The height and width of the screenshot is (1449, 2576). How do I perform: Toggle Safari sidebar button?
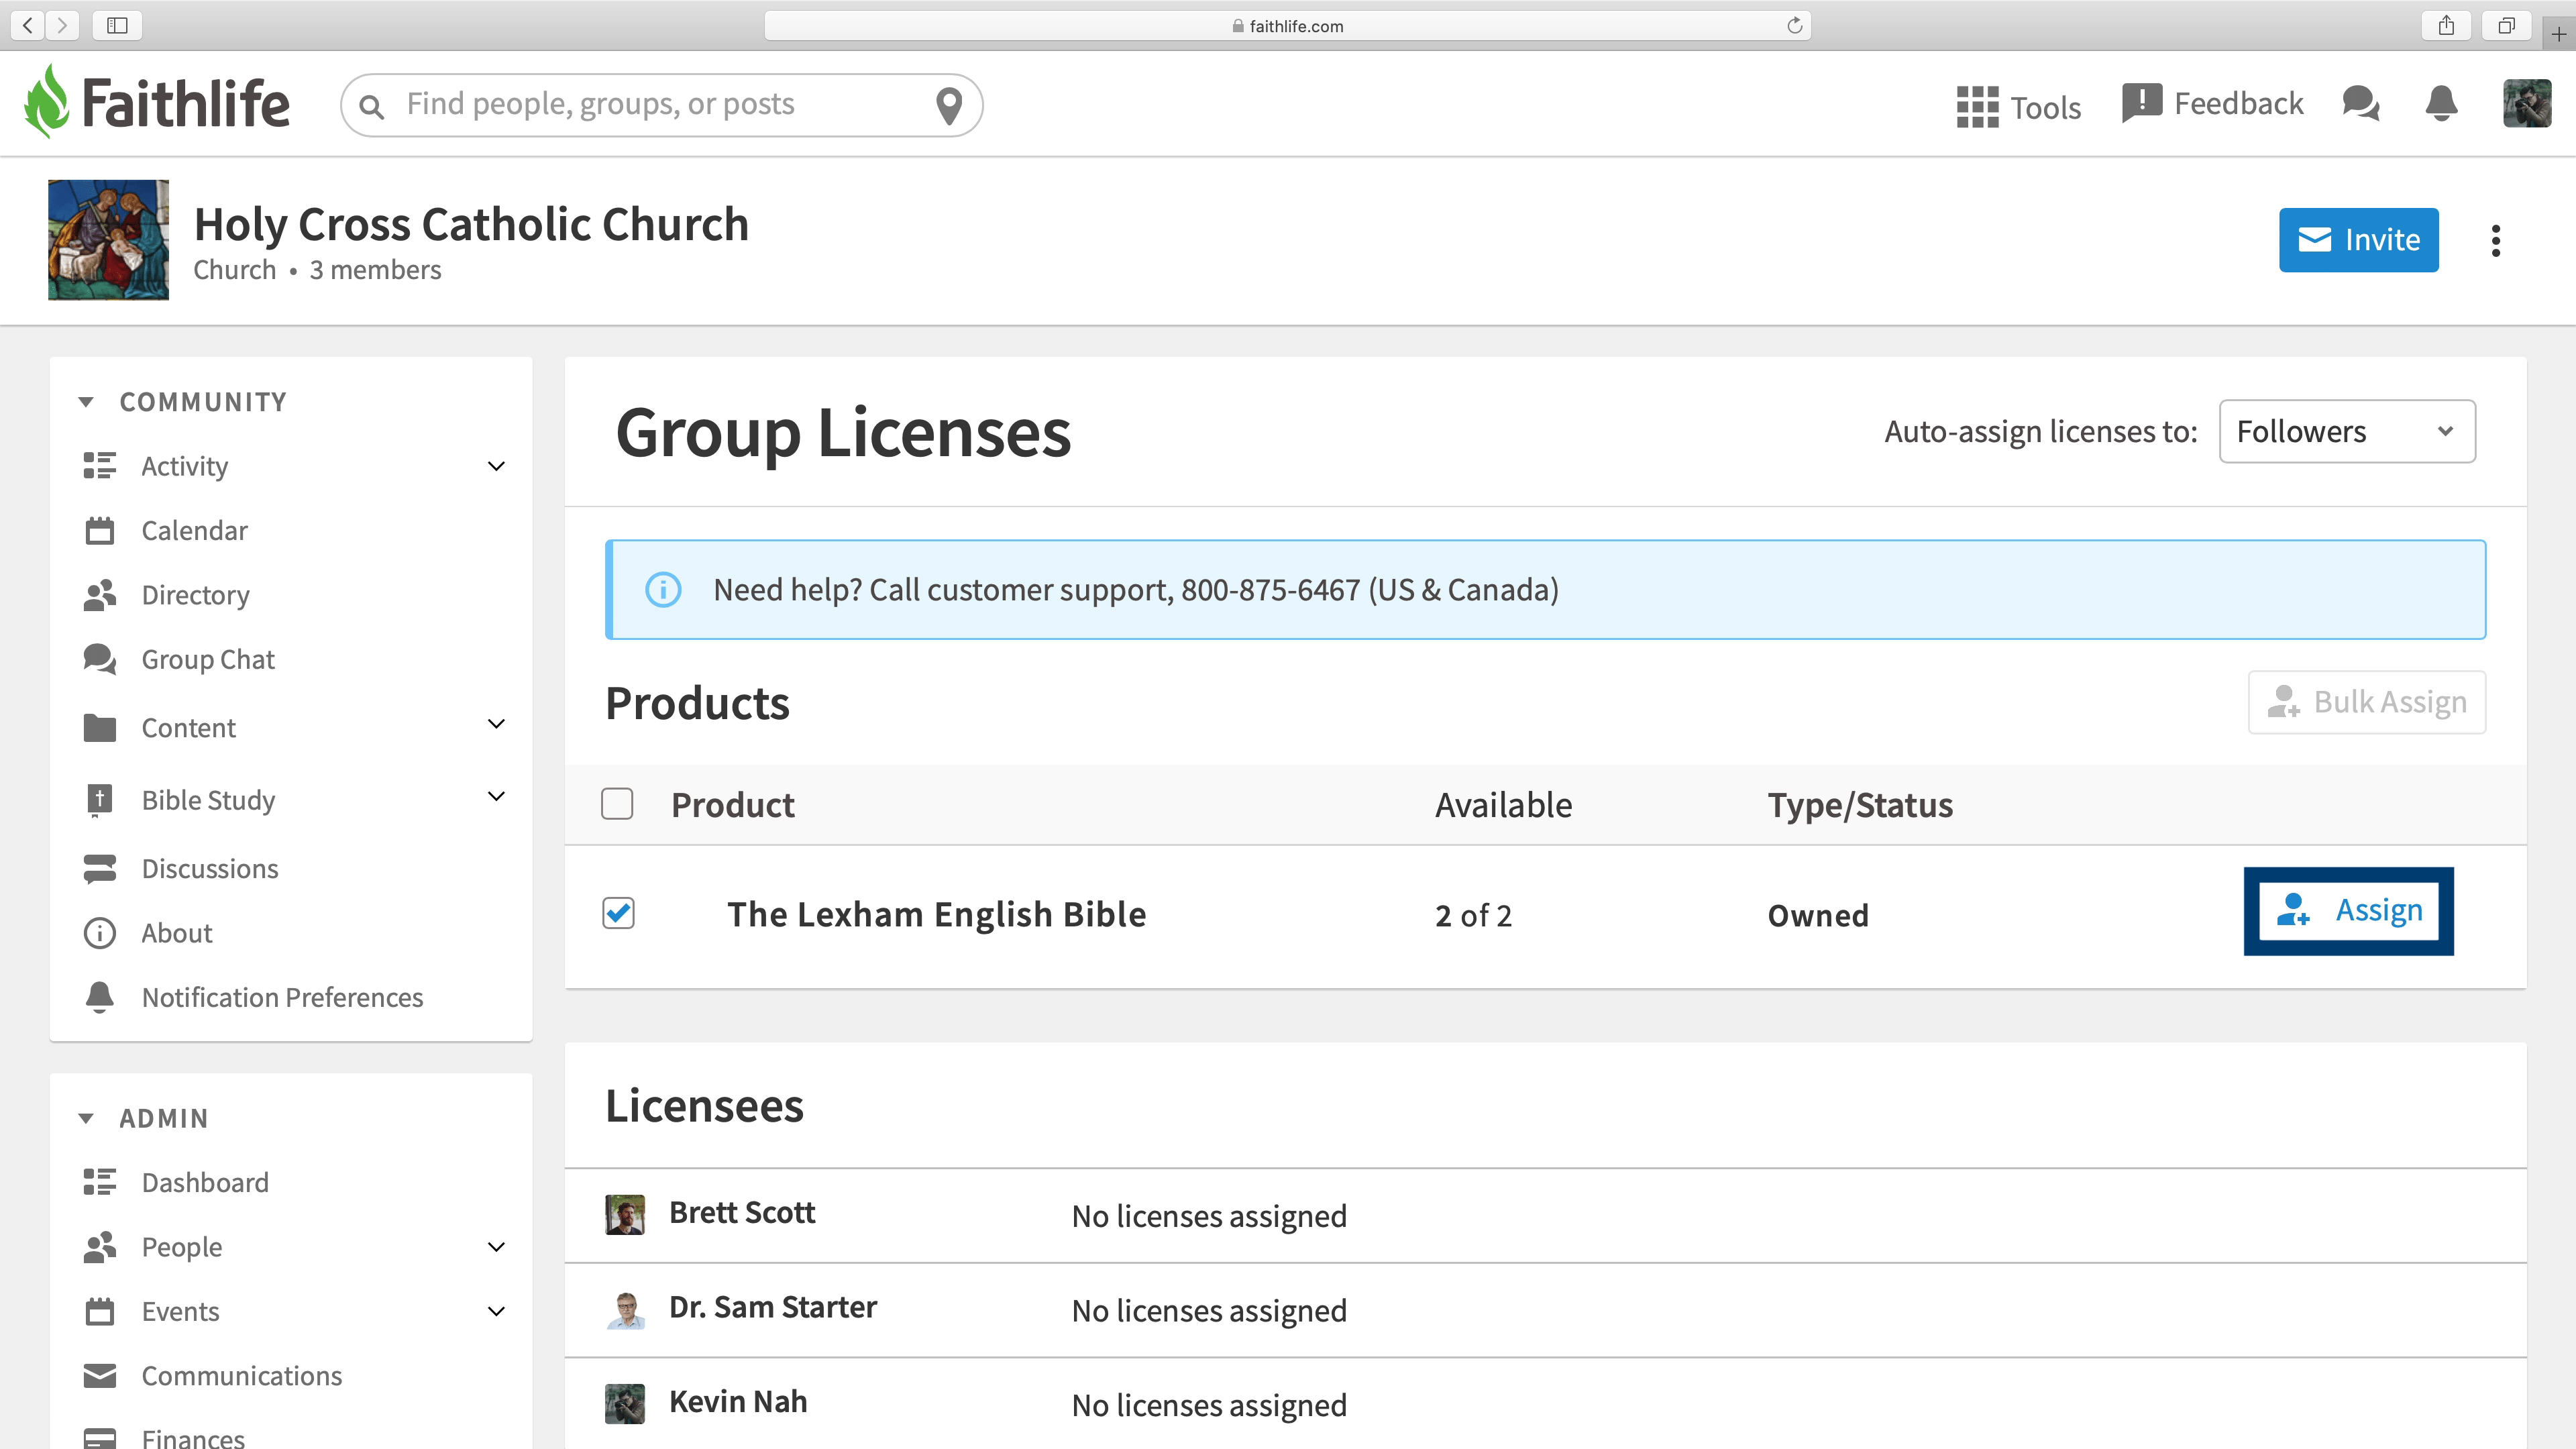coord(117,25)
